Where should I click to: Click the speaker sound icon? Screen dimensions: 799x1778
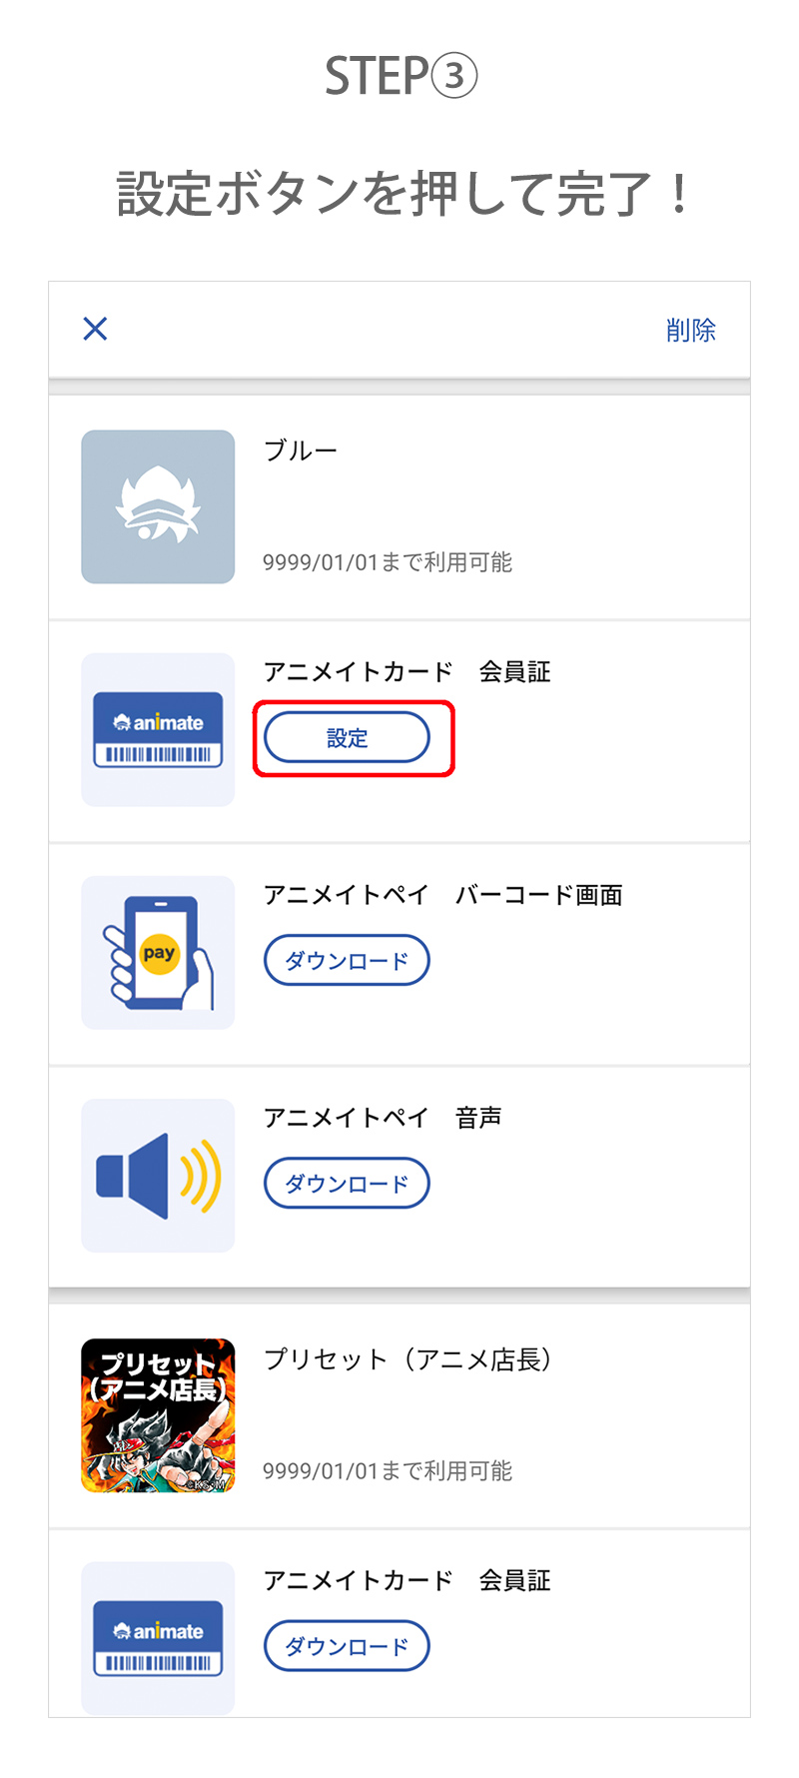(158, 1176)
